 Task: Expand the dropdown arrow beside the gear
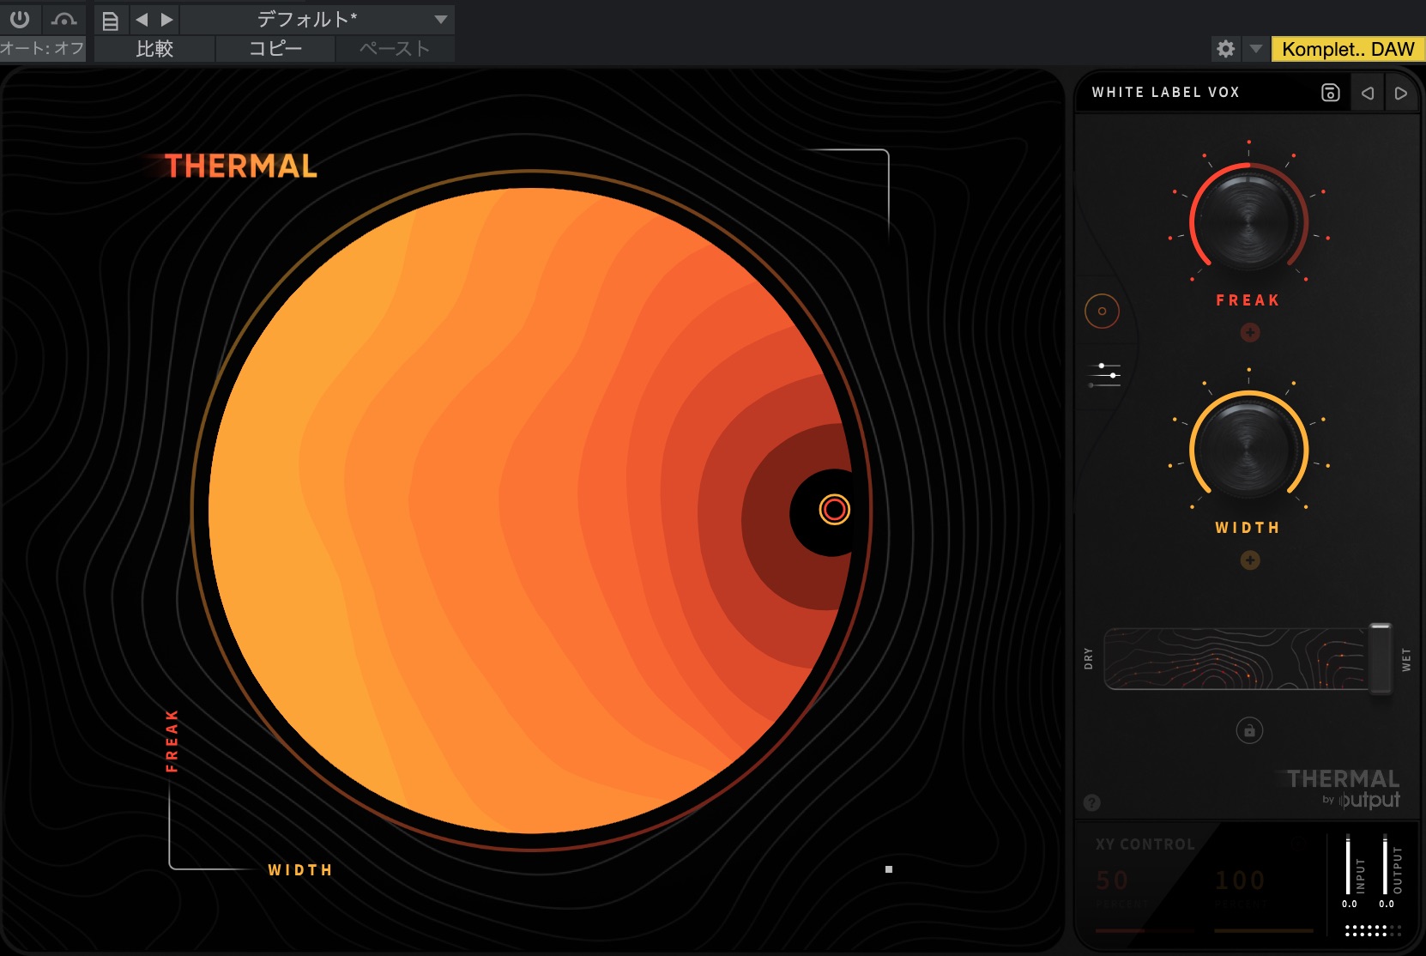[x=1255, y=49]
